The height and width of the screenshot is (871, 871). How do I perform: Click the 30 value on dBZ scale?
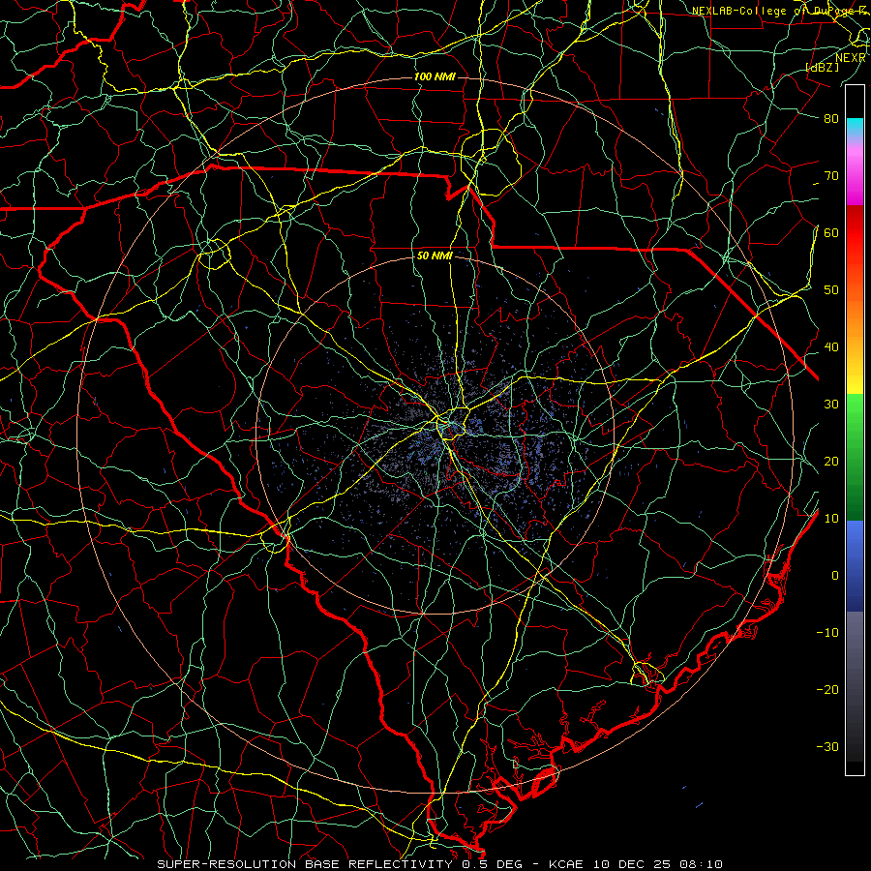[x=831, y=405]
